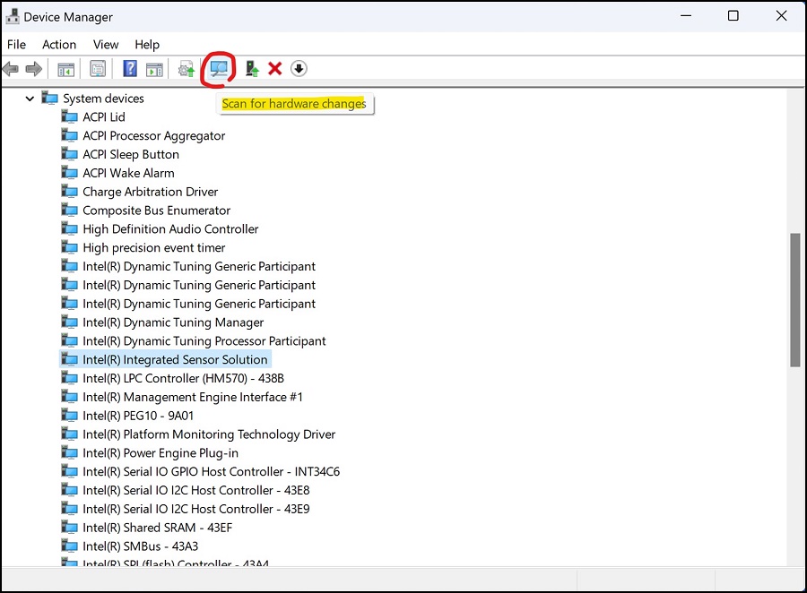Screen dimensions: 807x593
Task: Click the vertical scrollbar thumb
Action: click(794, 296)
